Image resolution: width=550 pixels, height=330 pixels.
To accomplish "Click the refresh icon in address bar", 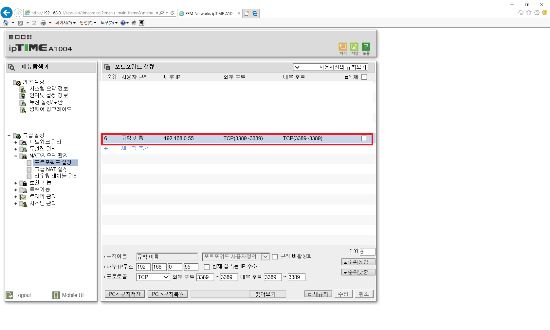I will 172,13.
